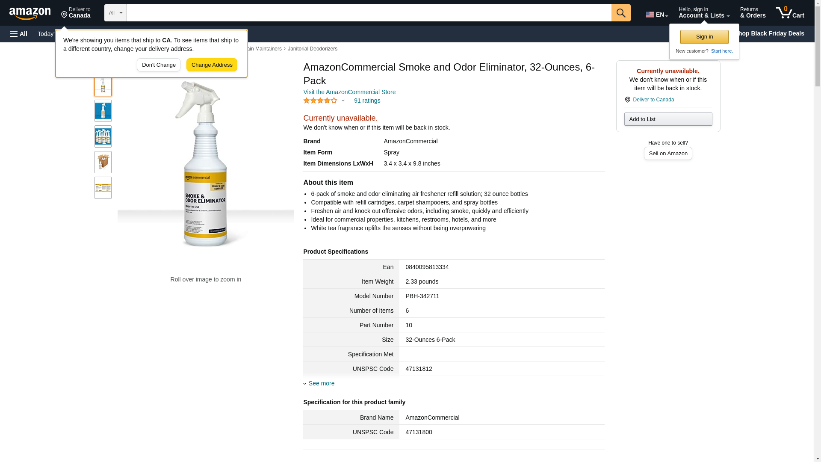Open the 91 ratings link
The height and width of the screenshot is (462, 821).
pos(367,101)
